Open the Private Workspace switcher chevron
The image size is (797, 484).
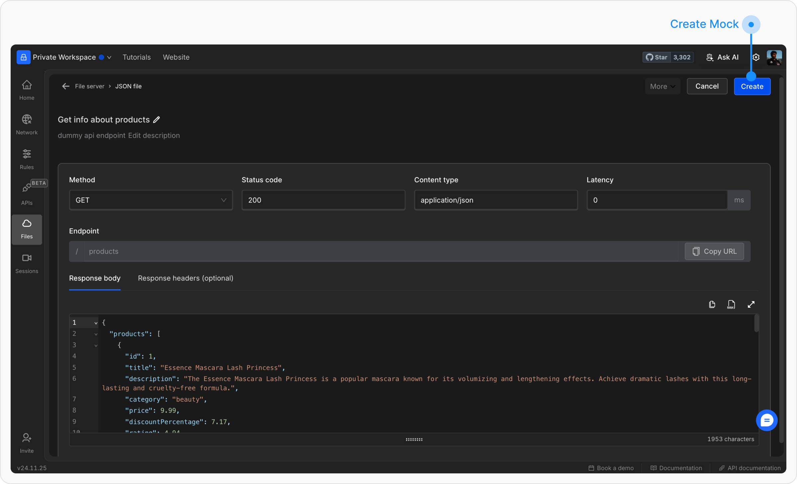coord(109,57)
